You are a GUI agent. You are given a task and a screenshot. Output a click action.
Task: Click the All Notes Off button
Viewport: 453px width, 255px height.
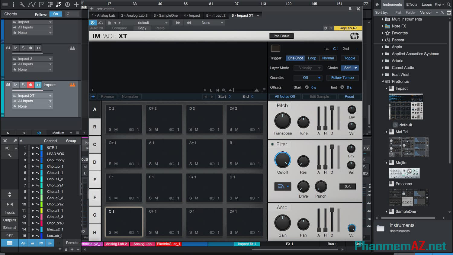coord(284,96)
